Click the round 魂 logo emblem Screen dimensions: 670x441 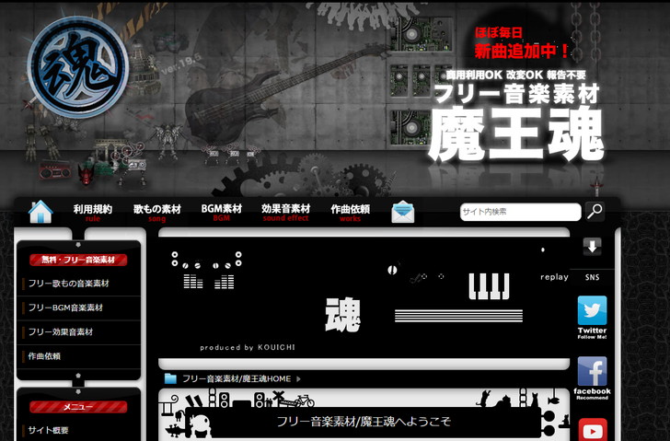point(78,67)
